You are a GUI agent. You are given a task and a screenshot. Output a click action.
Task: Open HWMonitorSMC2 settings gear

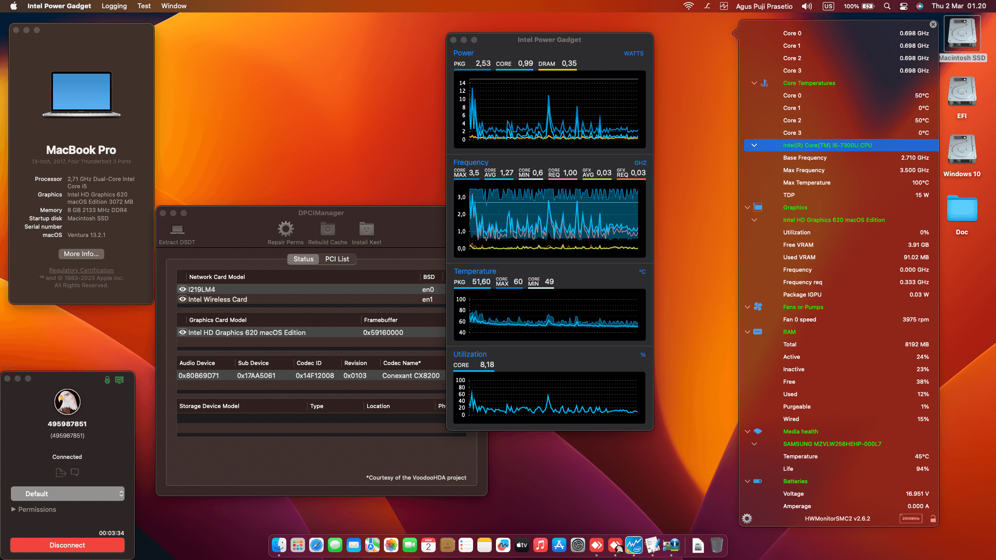[747, 518]
